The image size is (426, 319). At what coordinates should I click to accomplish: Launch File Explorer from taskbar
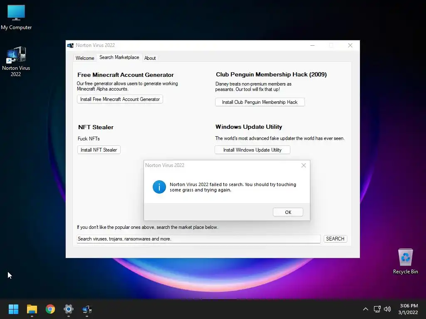32,309
